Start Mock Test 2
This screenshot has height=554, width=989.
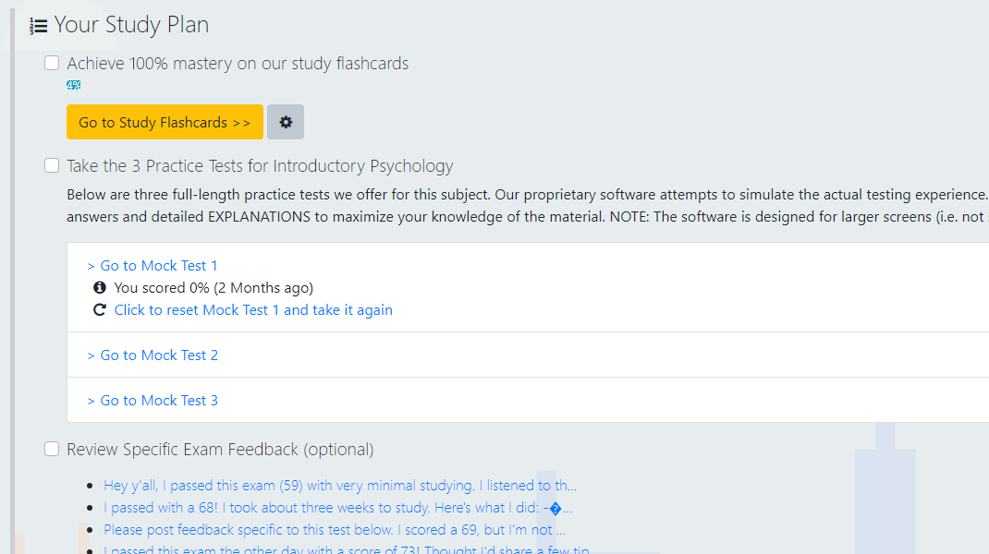click(x=153, y=355)
